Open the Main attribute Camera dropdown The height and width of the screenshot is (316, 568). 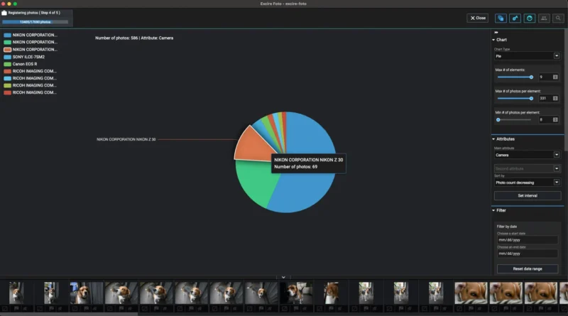528,155
